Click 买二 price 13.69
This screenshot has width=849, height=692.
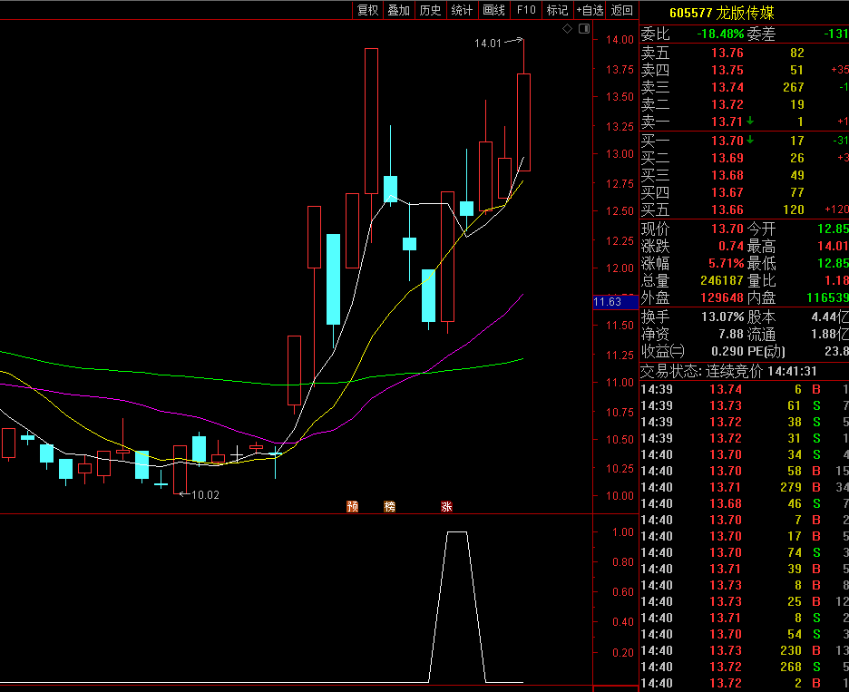[x=727, y=158]
